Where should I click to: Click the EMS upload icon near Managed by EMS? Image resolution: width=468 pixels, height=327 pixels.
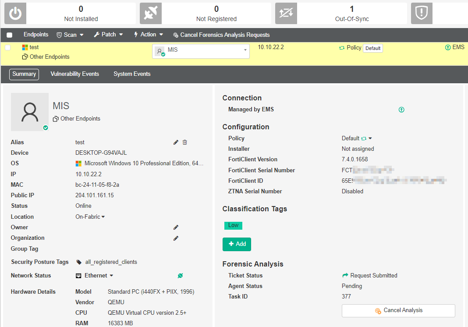[x=401, y=110]
